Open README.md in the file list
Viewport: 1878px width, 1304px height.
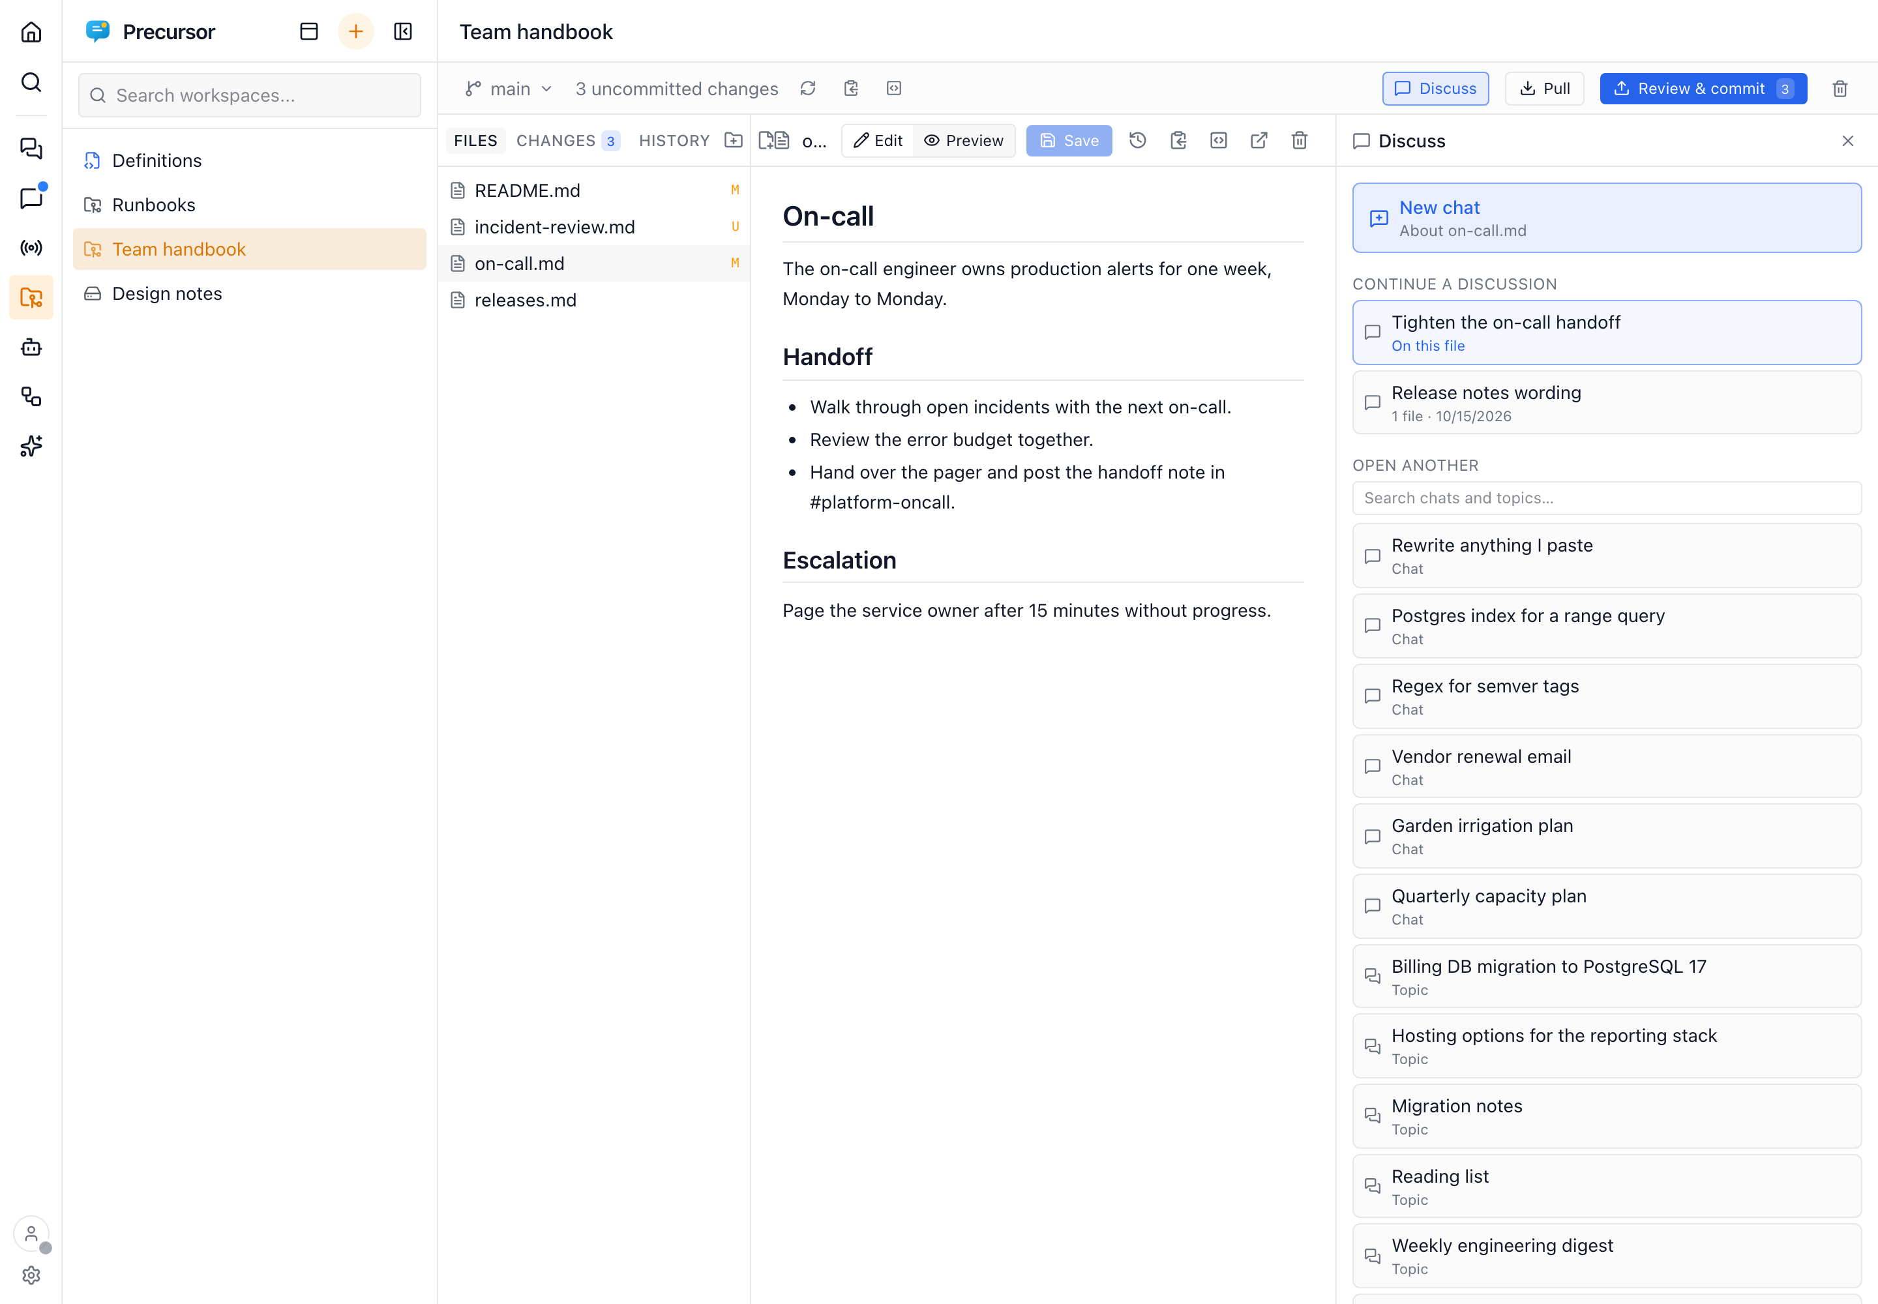point(594,190)
